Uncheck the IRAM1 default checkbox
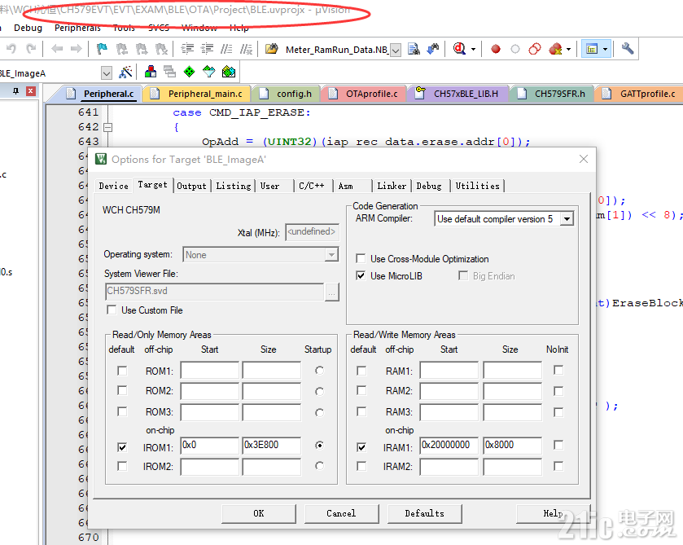Viewport: 683px width, 545px height. click(361, 447)
